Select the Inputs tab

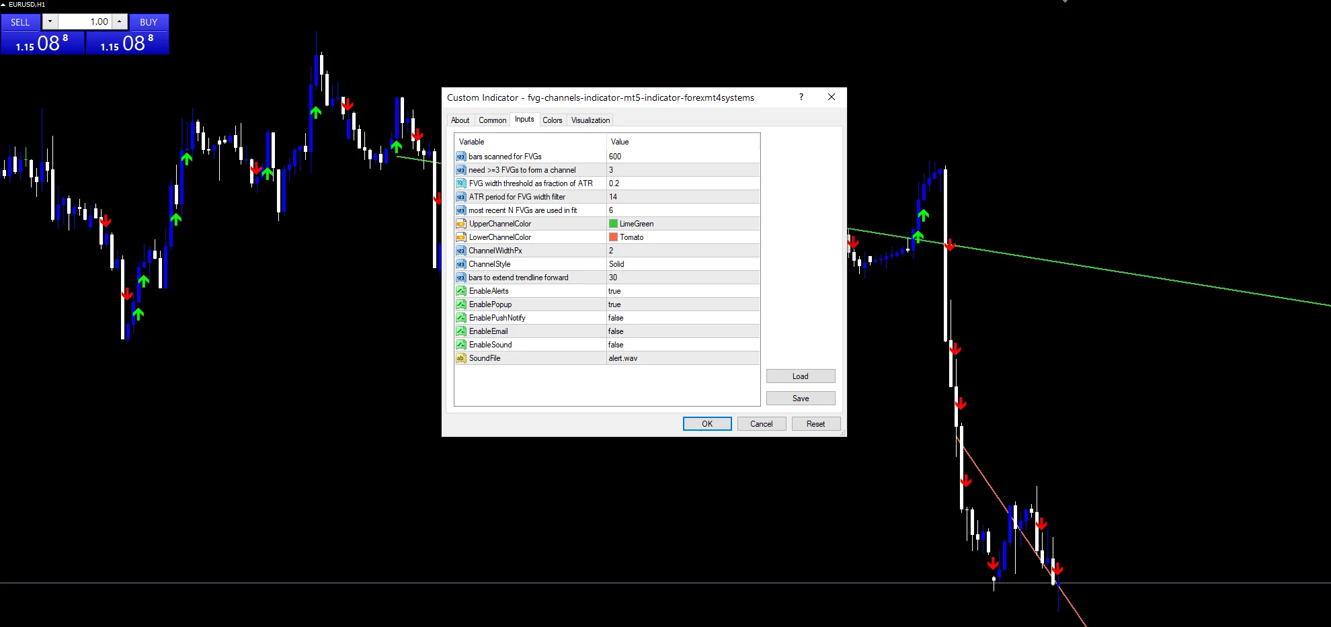524,119
